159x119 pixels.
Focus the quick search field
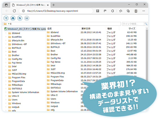(133, 24)
